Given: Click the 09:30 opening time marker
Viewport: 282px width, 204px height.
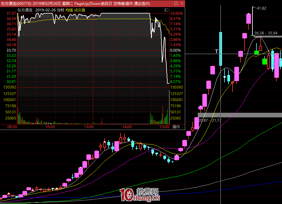Looking at the screenshot, I should 12,127.
